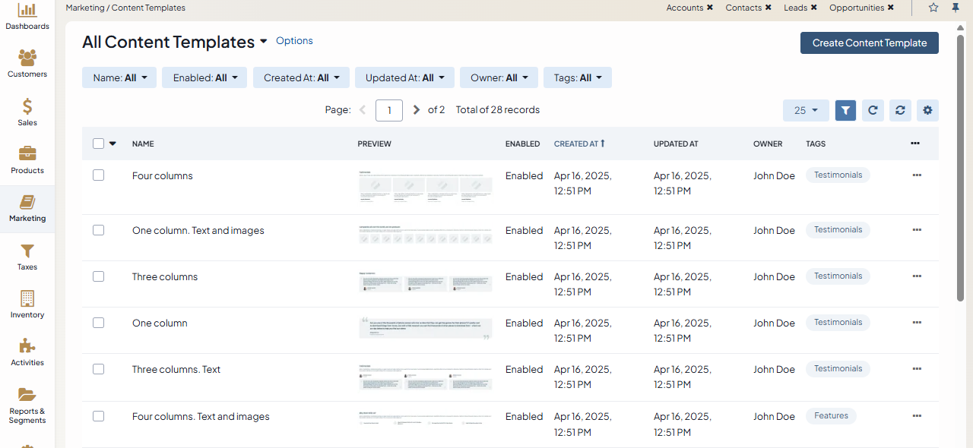Open the Products briefcase icon
Image resolution: width=973 pixels, height=448 pixels.
pos(27,154)
